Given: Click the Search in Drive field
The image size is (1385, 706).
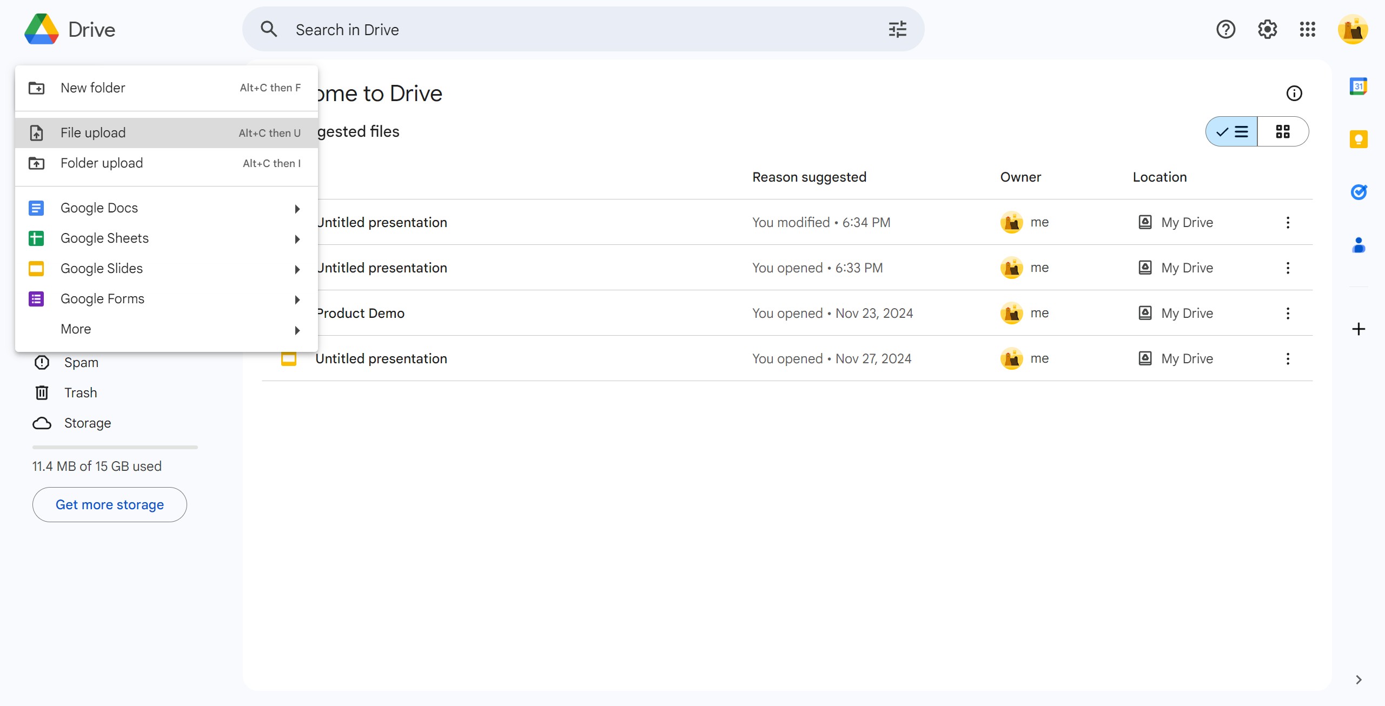Looking at the screenshot, I should tap(583, 29).
